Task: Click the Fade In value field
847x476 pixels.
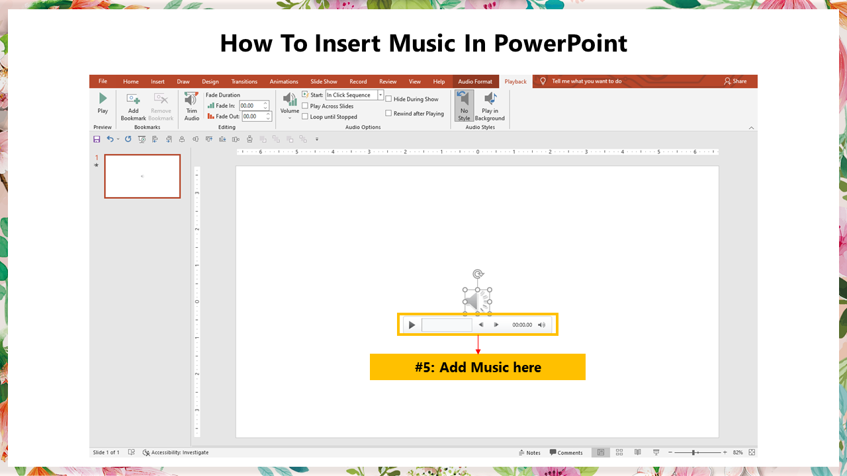Action: pyautogui.click(x=249, y=106)
